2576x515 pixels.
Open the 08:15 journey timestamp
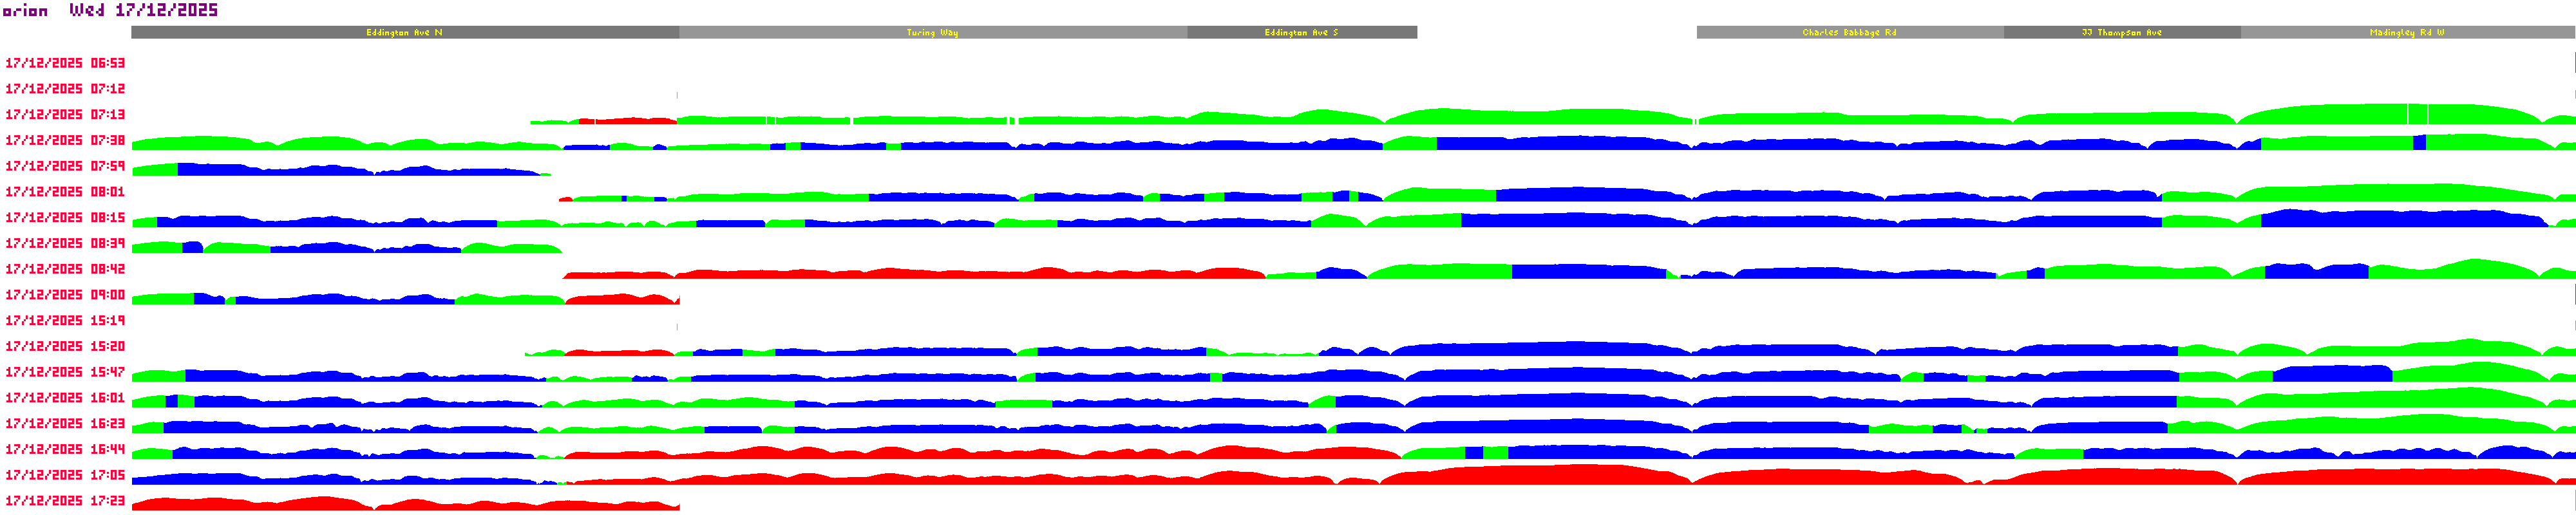point(65,218)
